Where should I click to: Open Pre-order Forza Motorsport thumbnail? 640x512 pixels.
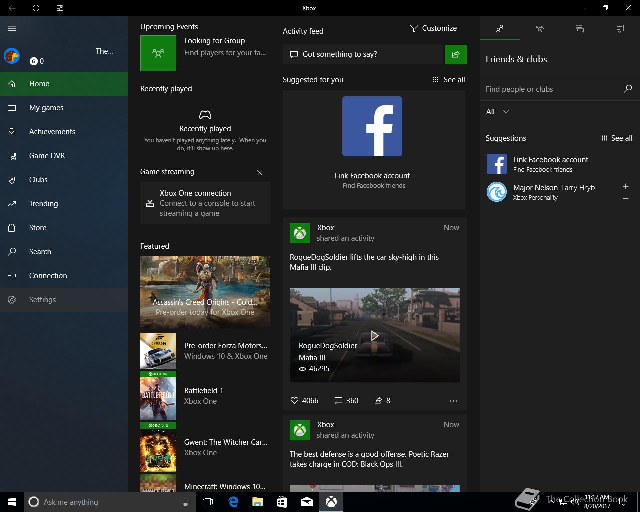(x=158, y=351)
